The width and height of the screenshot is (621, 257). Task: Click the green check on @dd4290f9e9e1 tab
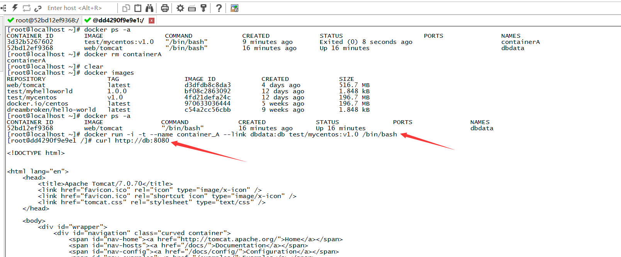tap(88, 20)
